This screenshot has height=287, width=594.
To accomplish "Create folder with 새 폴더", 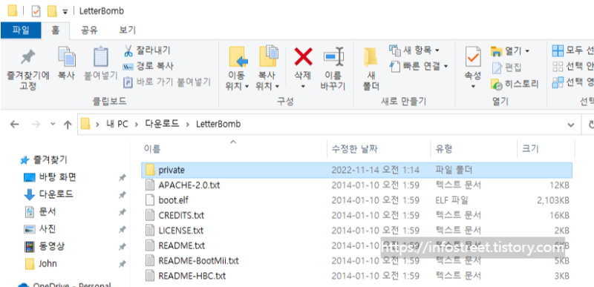I will tap(371, 69).
